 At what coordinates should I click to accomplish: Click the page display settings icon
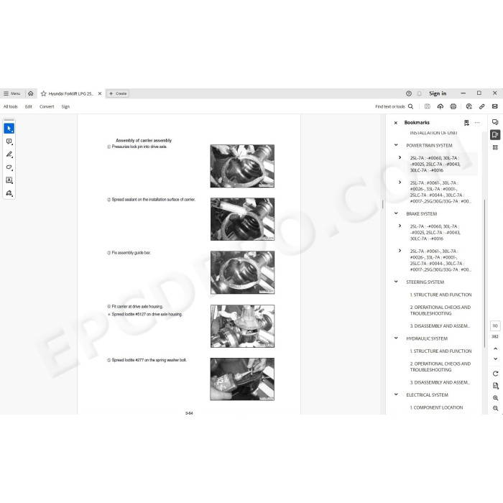pyautogui.click(x=495, y=386)
